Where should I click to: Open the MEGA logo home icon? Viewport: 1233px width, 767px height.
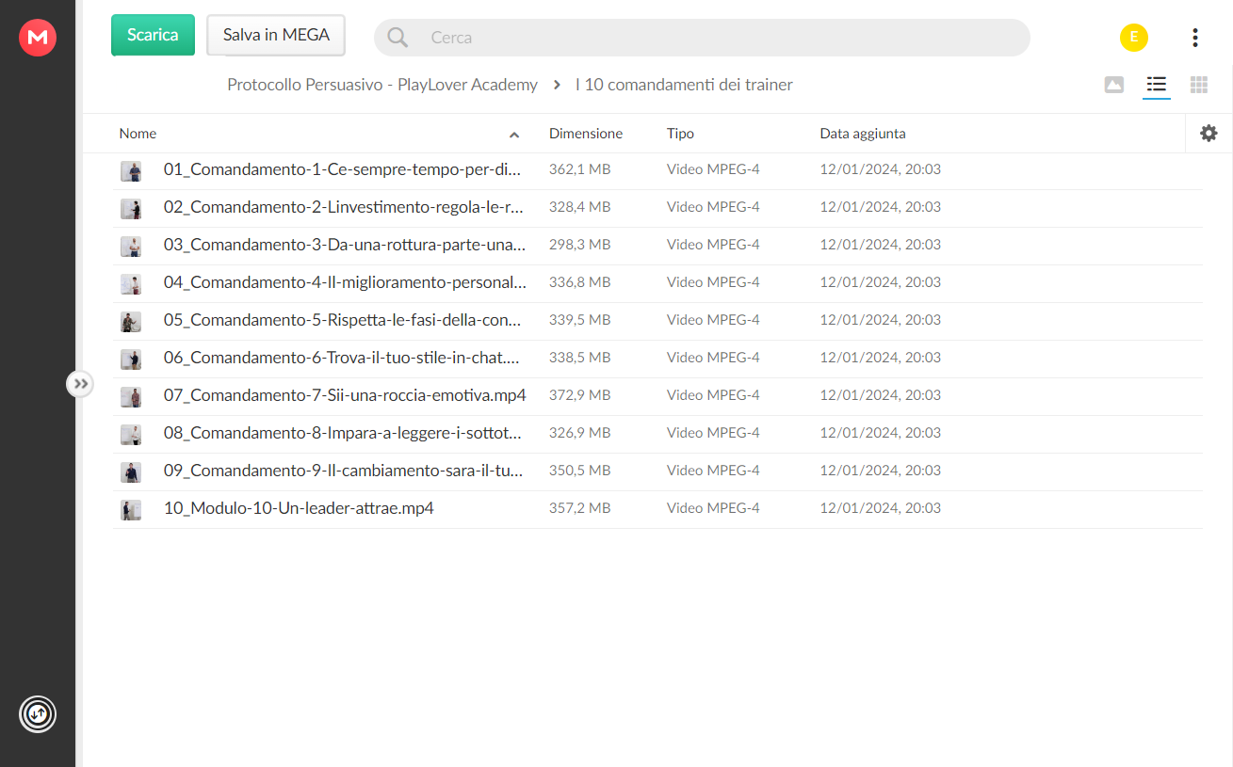click(38, 38)
